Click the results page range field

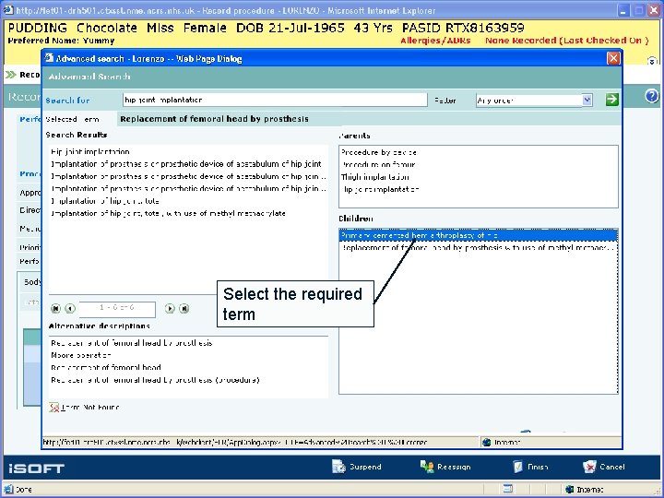[117, 309]
